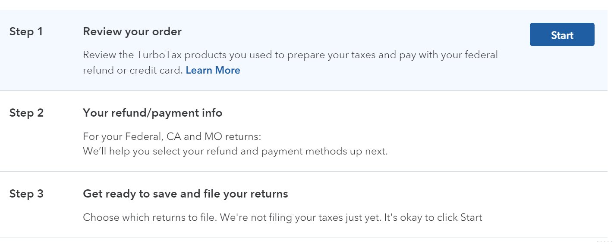Click the Start button for Step 1
Viewport: 614px width, 244px height.
point(562,35)
